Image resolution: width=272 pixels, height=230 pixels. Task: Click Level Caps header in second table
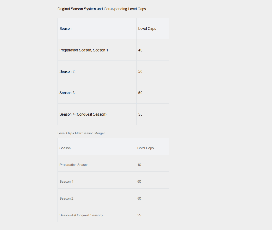click(145, 148)
